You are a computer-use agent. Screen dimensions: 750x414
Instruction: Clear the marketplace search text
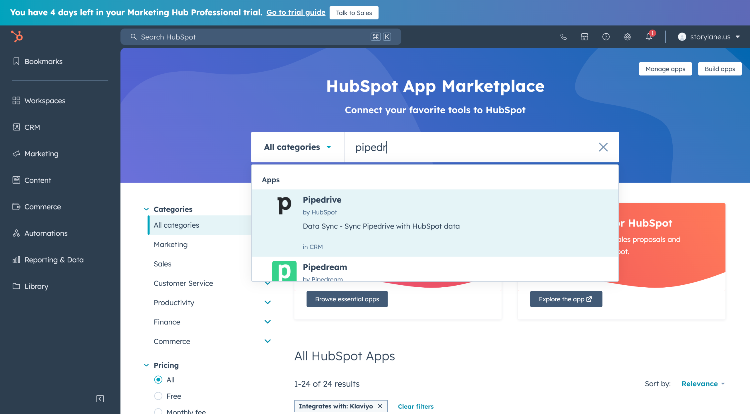[603, 147]
